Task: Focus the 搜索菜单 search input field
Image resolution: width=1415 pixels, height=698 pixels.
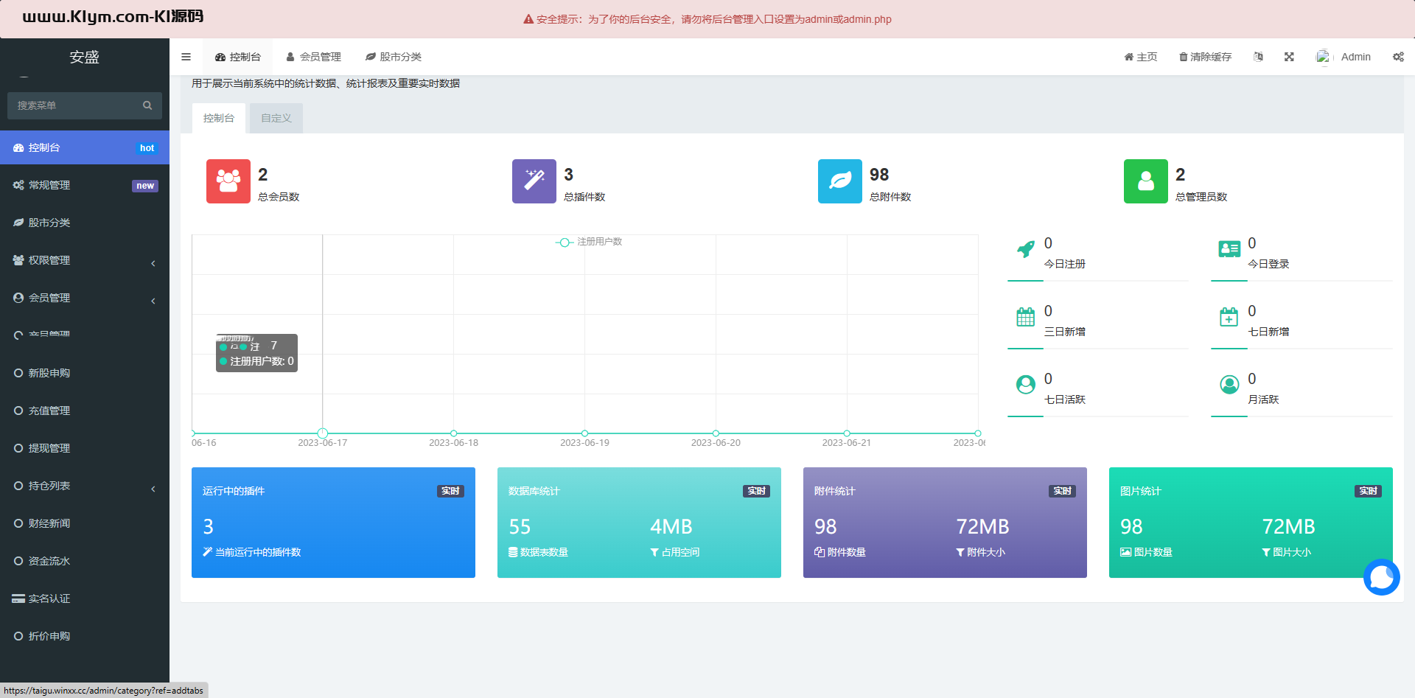Action: click(x=74, y=105)
